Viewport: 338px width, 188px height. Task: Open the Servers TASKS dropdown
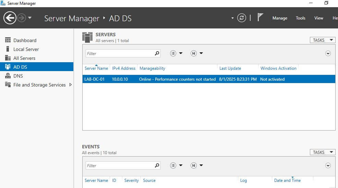(323, 40)
